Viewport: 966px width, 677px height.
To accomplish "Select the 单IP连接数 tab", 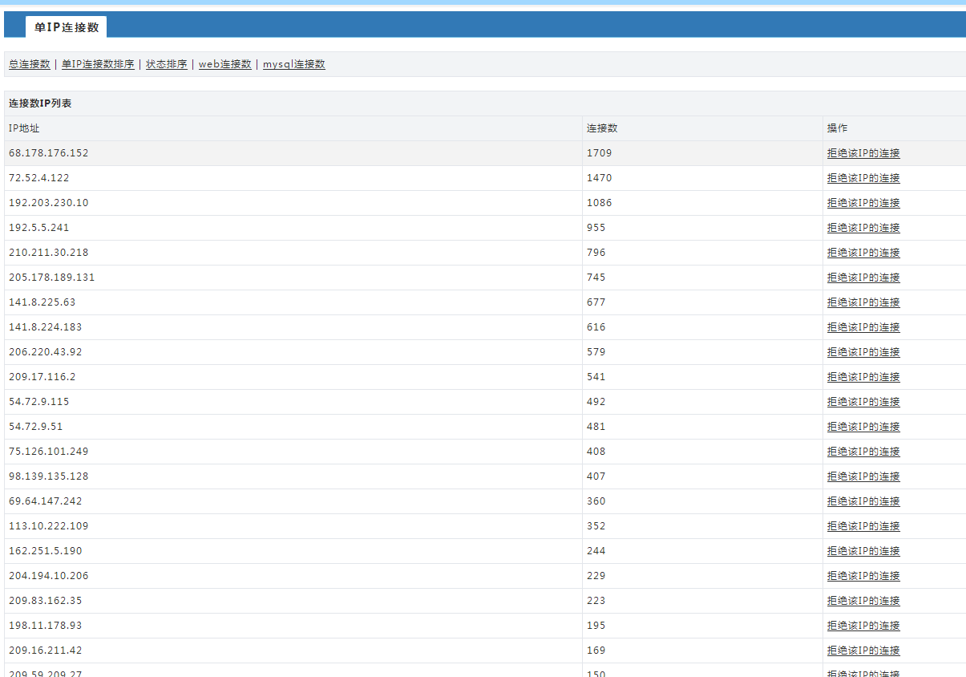I will [x=67, y=27].
